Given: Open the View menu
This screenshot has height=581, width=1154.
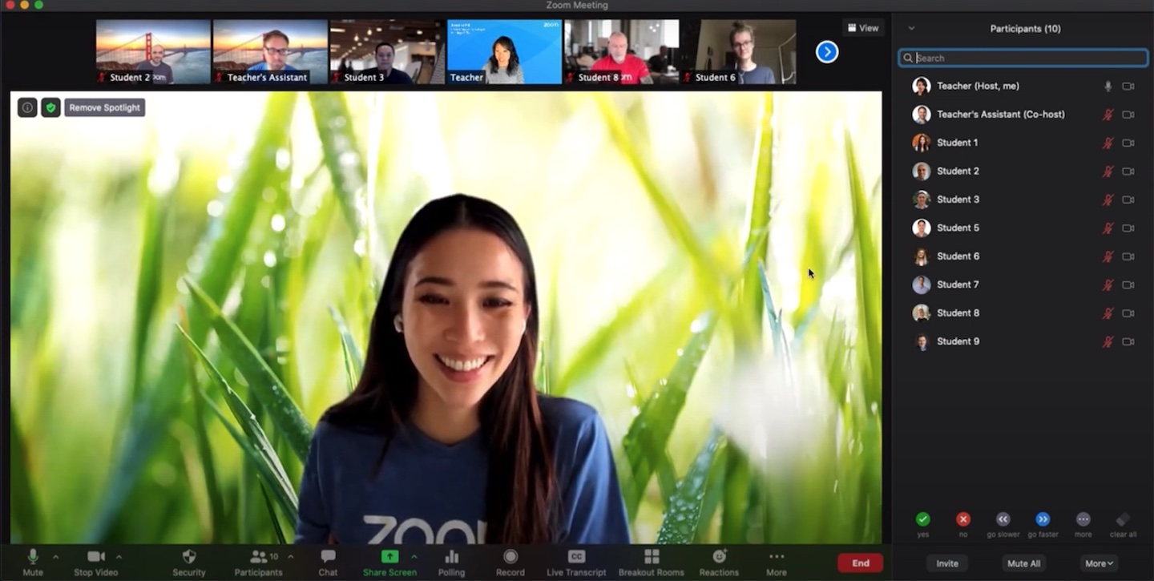Looking at the screenshot, I should point(863,27).
